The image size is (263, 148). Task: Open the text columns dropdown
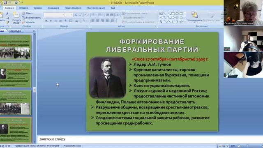point(113,21)
